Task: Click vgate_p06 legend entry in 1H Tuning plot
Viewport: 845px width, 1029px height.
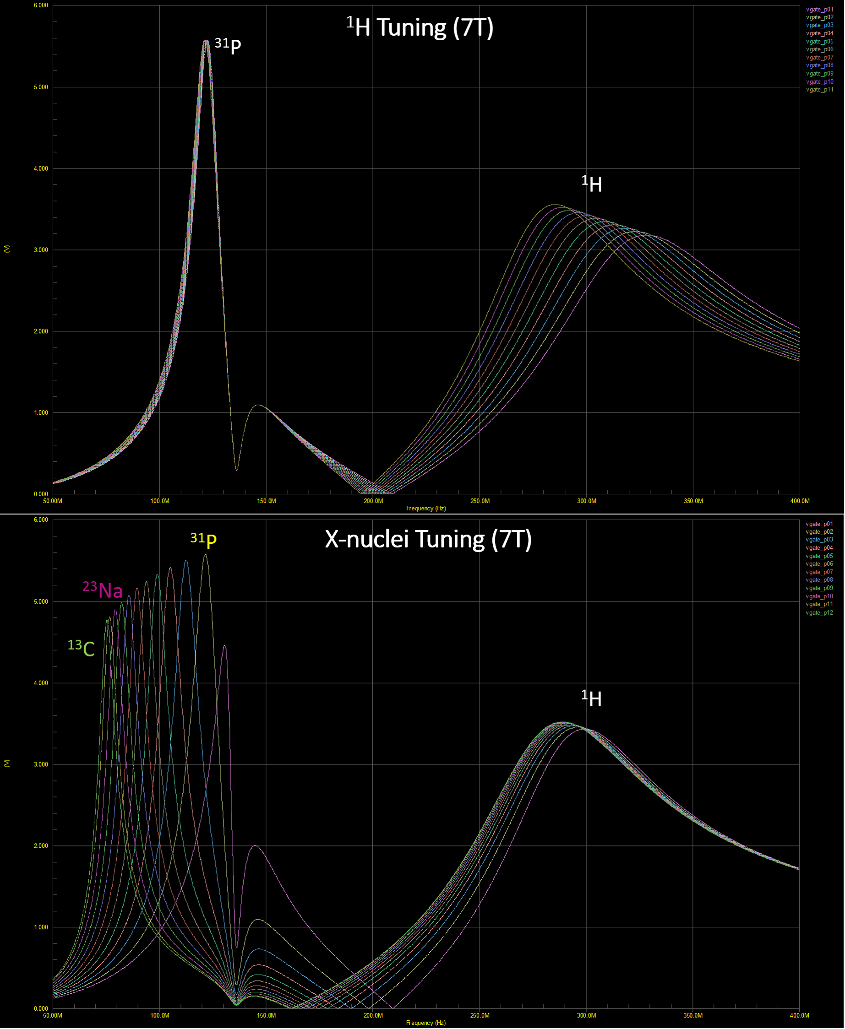Action: pos(819,49)
